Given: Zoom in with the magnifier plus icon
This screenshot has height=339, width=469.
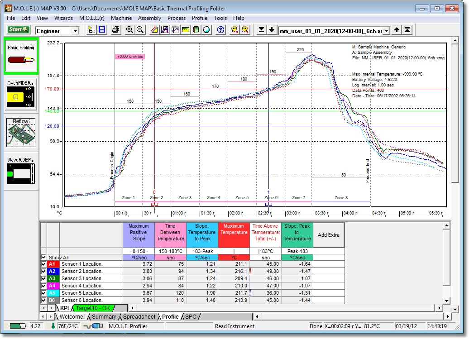Looking at the screenshot, I should 129,29.
